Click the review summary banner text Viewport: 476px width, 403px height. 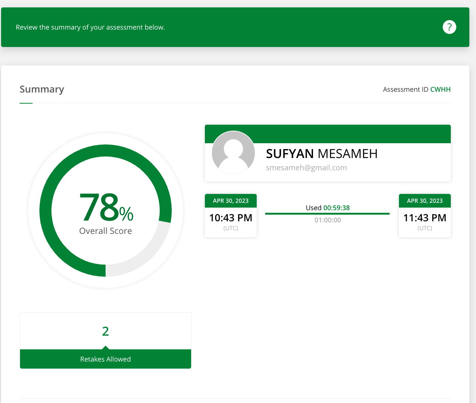click(90, 27)
